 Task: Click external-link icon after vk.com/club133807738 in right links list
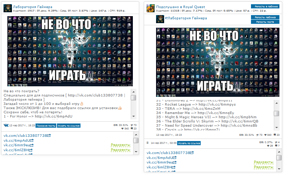(192, 153)
